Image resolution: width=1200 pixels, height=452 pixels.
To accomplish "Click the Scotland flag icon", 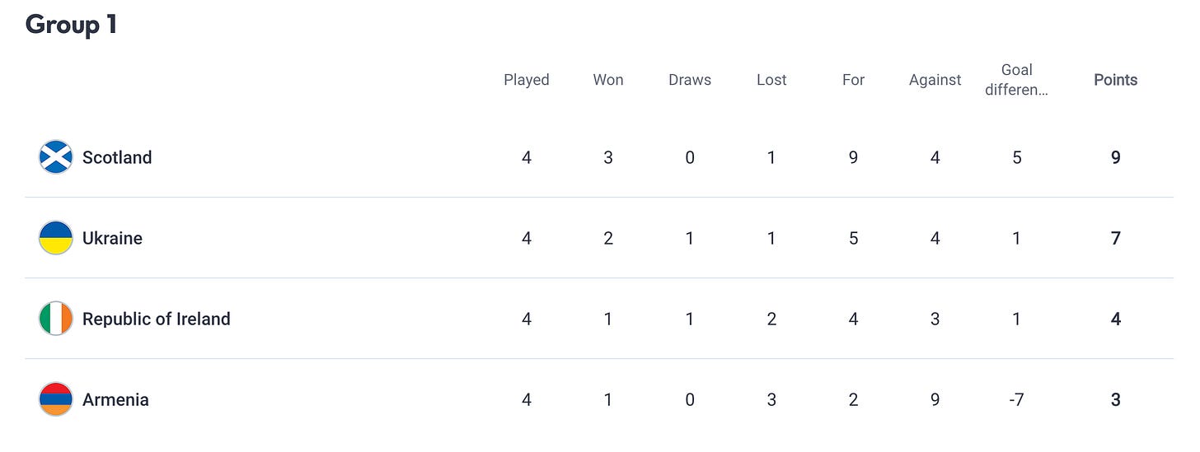I will tap(56, 157).
